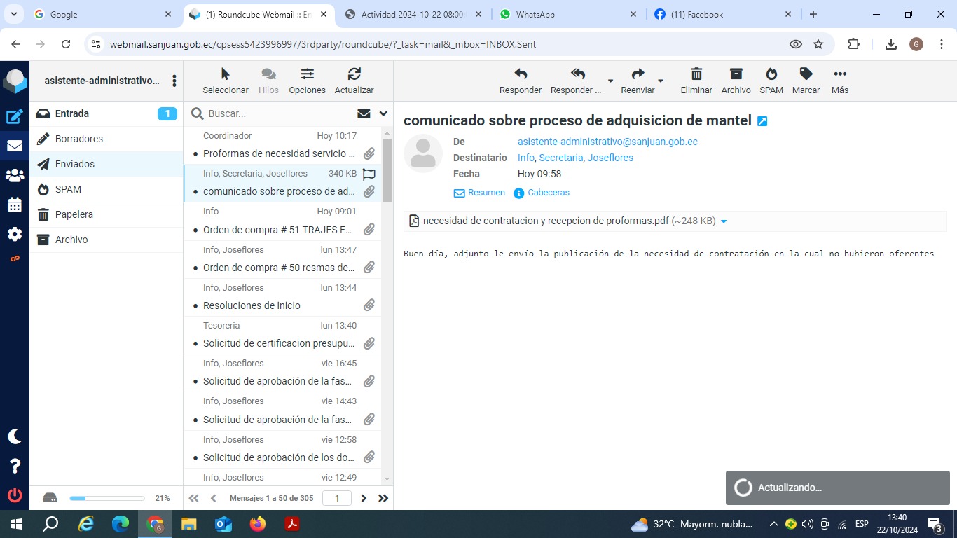
Task: Click the Cabeceras headers link
Action: coord(548,193)
